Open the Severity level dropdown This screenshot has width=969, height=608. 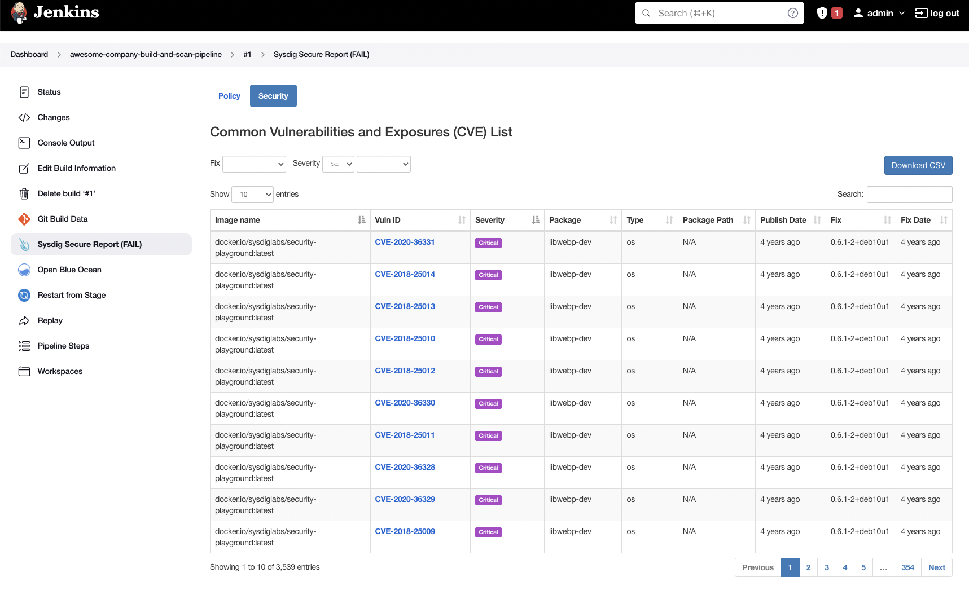click(384, 164)
